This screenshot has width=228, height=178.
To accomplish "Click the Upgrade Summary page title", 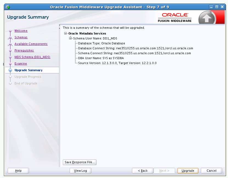I will point(28,17).
